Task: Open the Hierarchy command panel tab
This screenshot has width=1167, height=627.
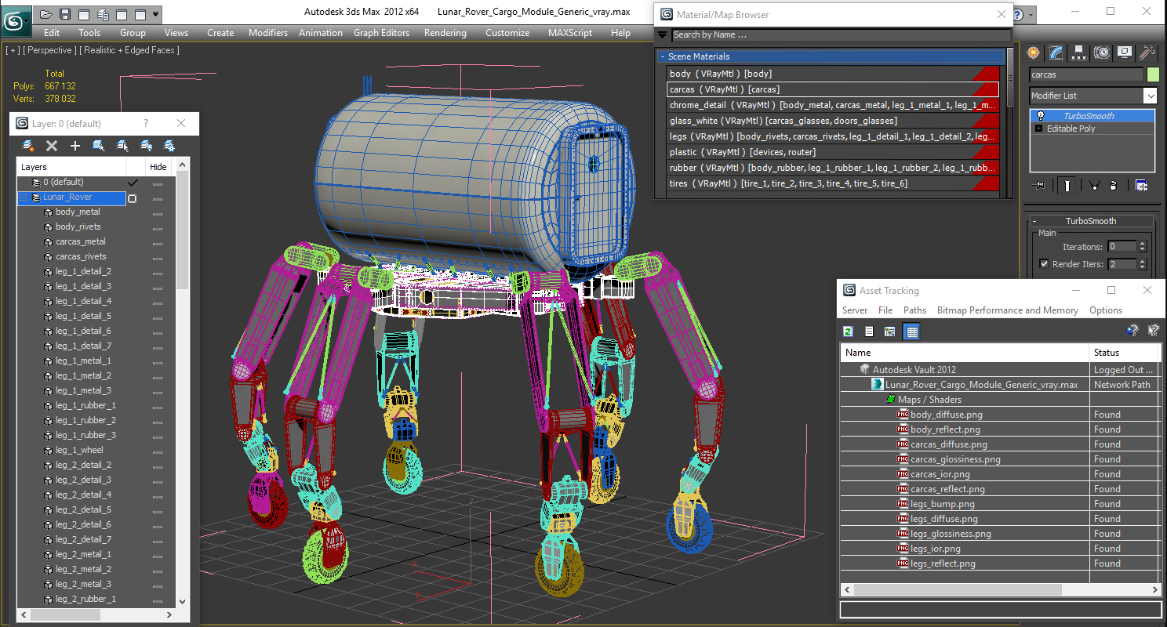Action: pos(1079,53)
